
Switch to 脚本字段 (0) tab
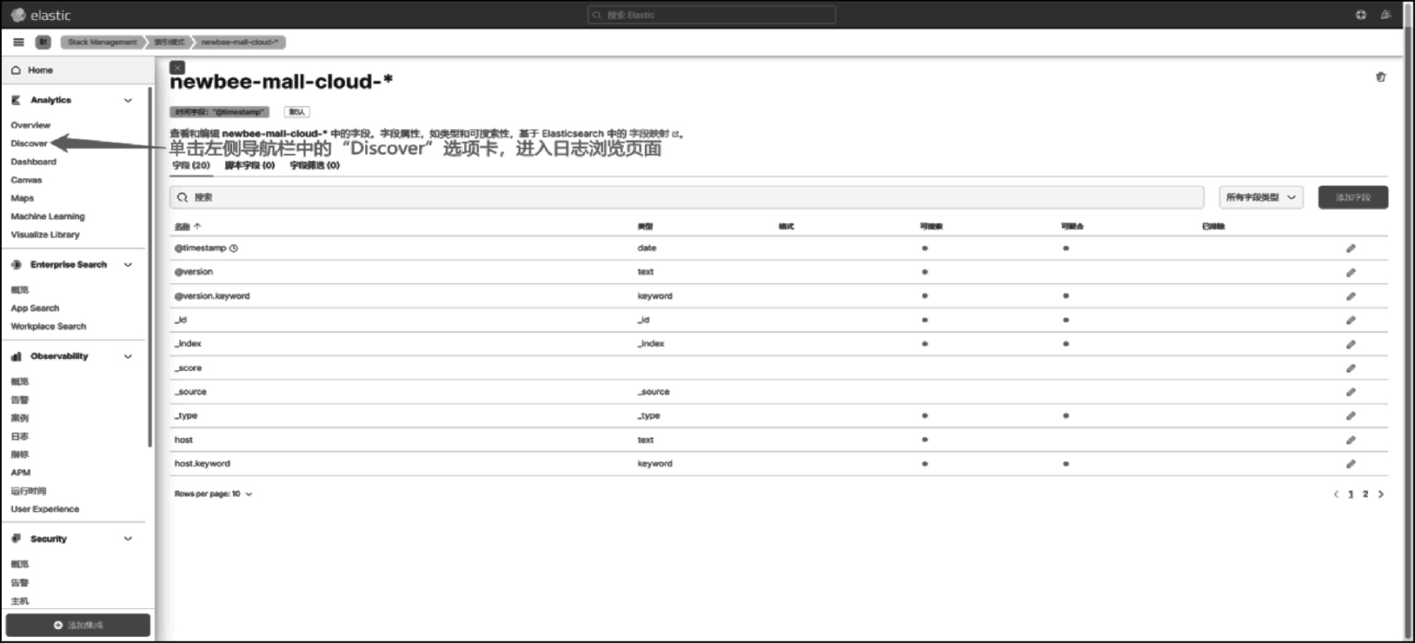[x=249, y=165]
